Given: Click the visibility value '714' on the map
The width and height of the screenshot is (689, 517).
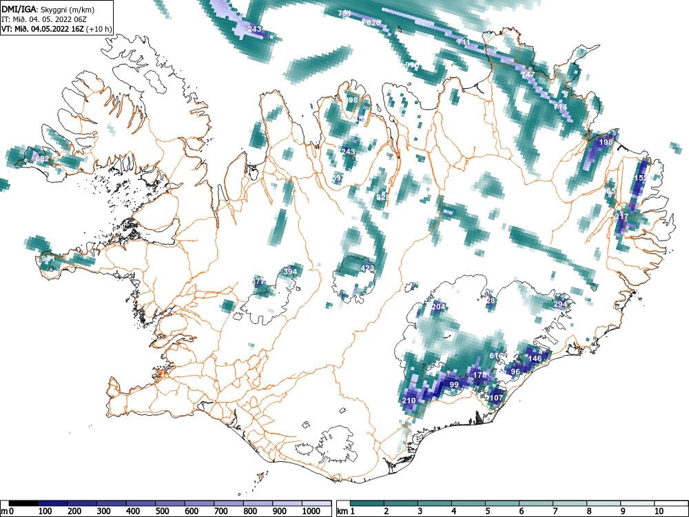Looking at the screenshot, I should 560,107.
